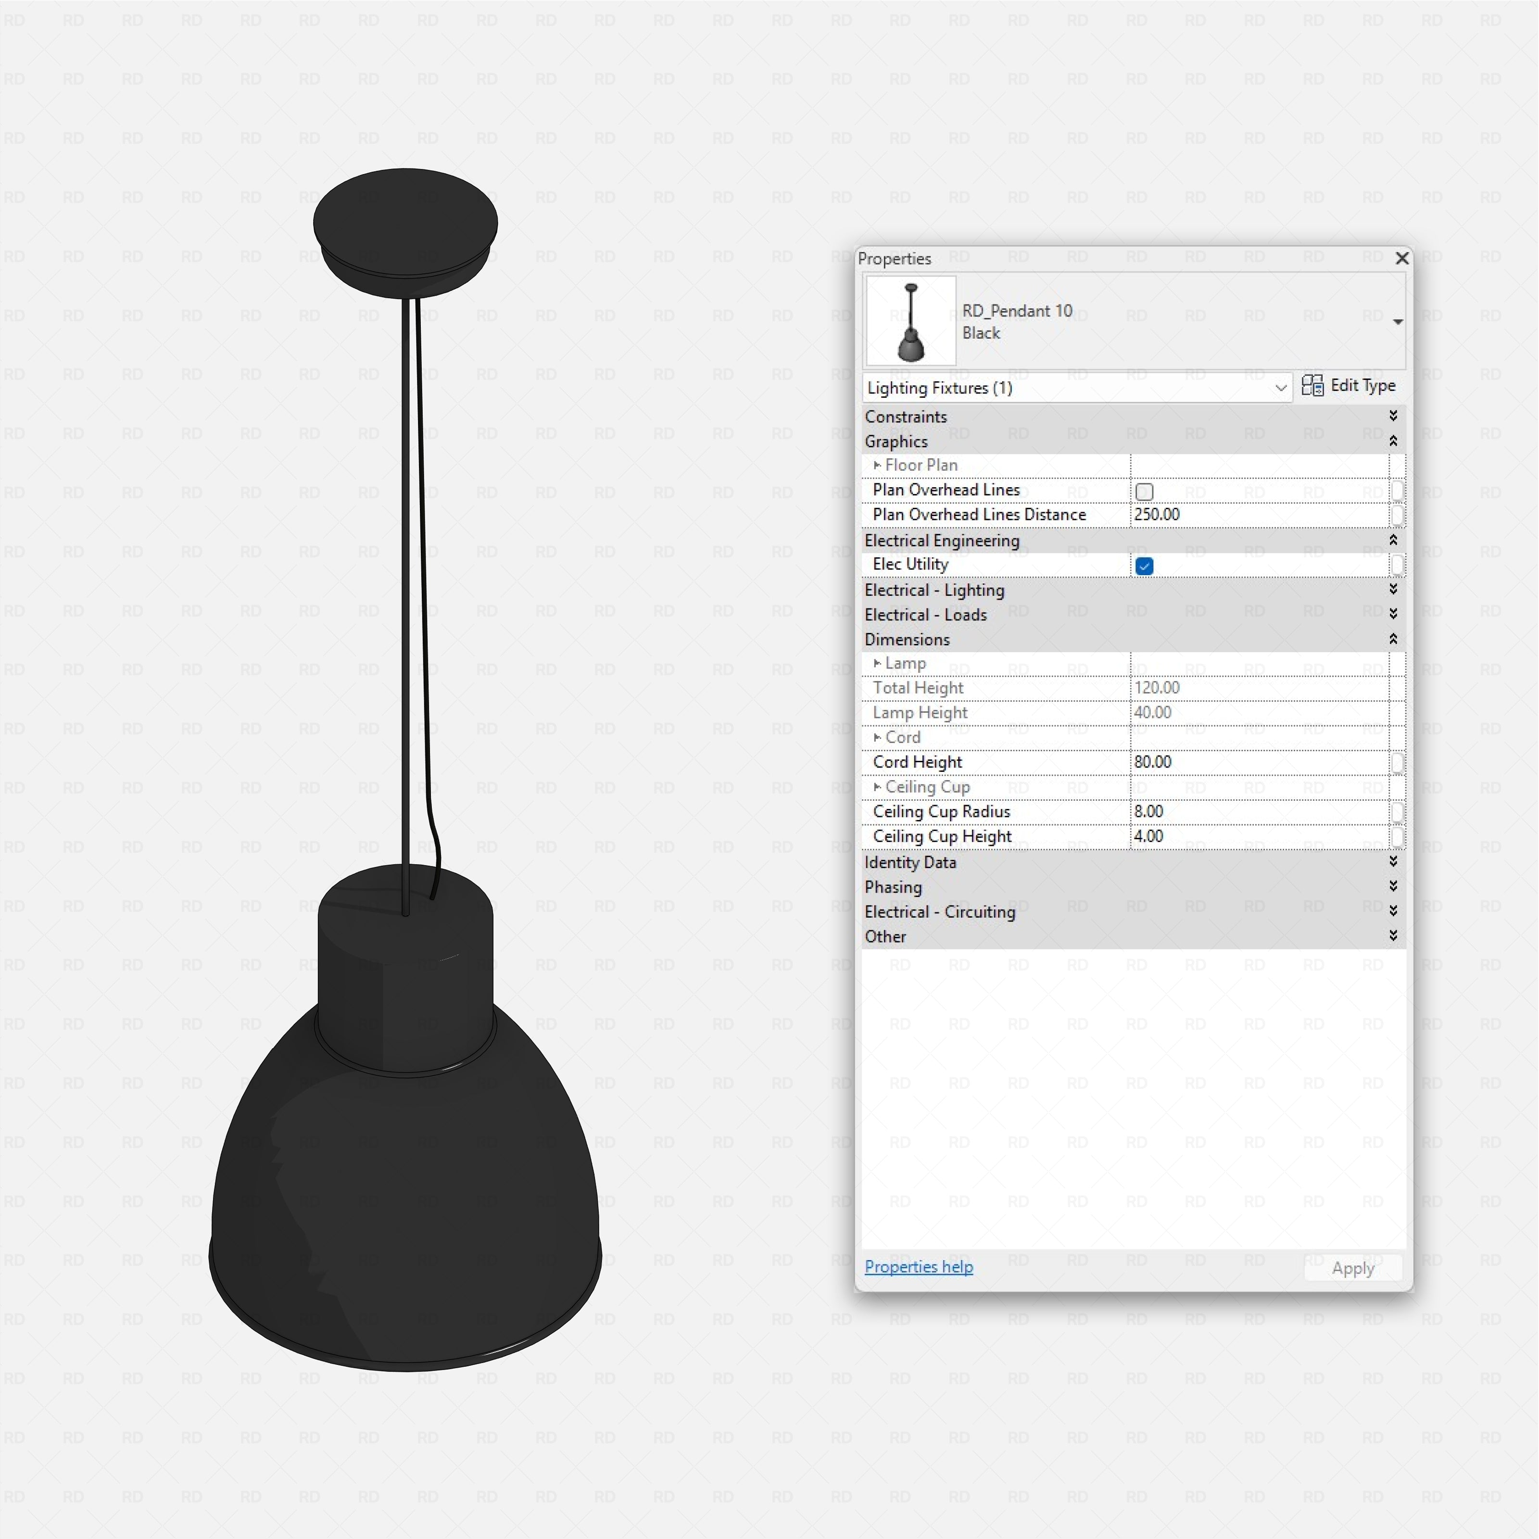This screenshot has width=1539, height=1539.
Task: Expand the Constraints section
Action: (1393, 416)
